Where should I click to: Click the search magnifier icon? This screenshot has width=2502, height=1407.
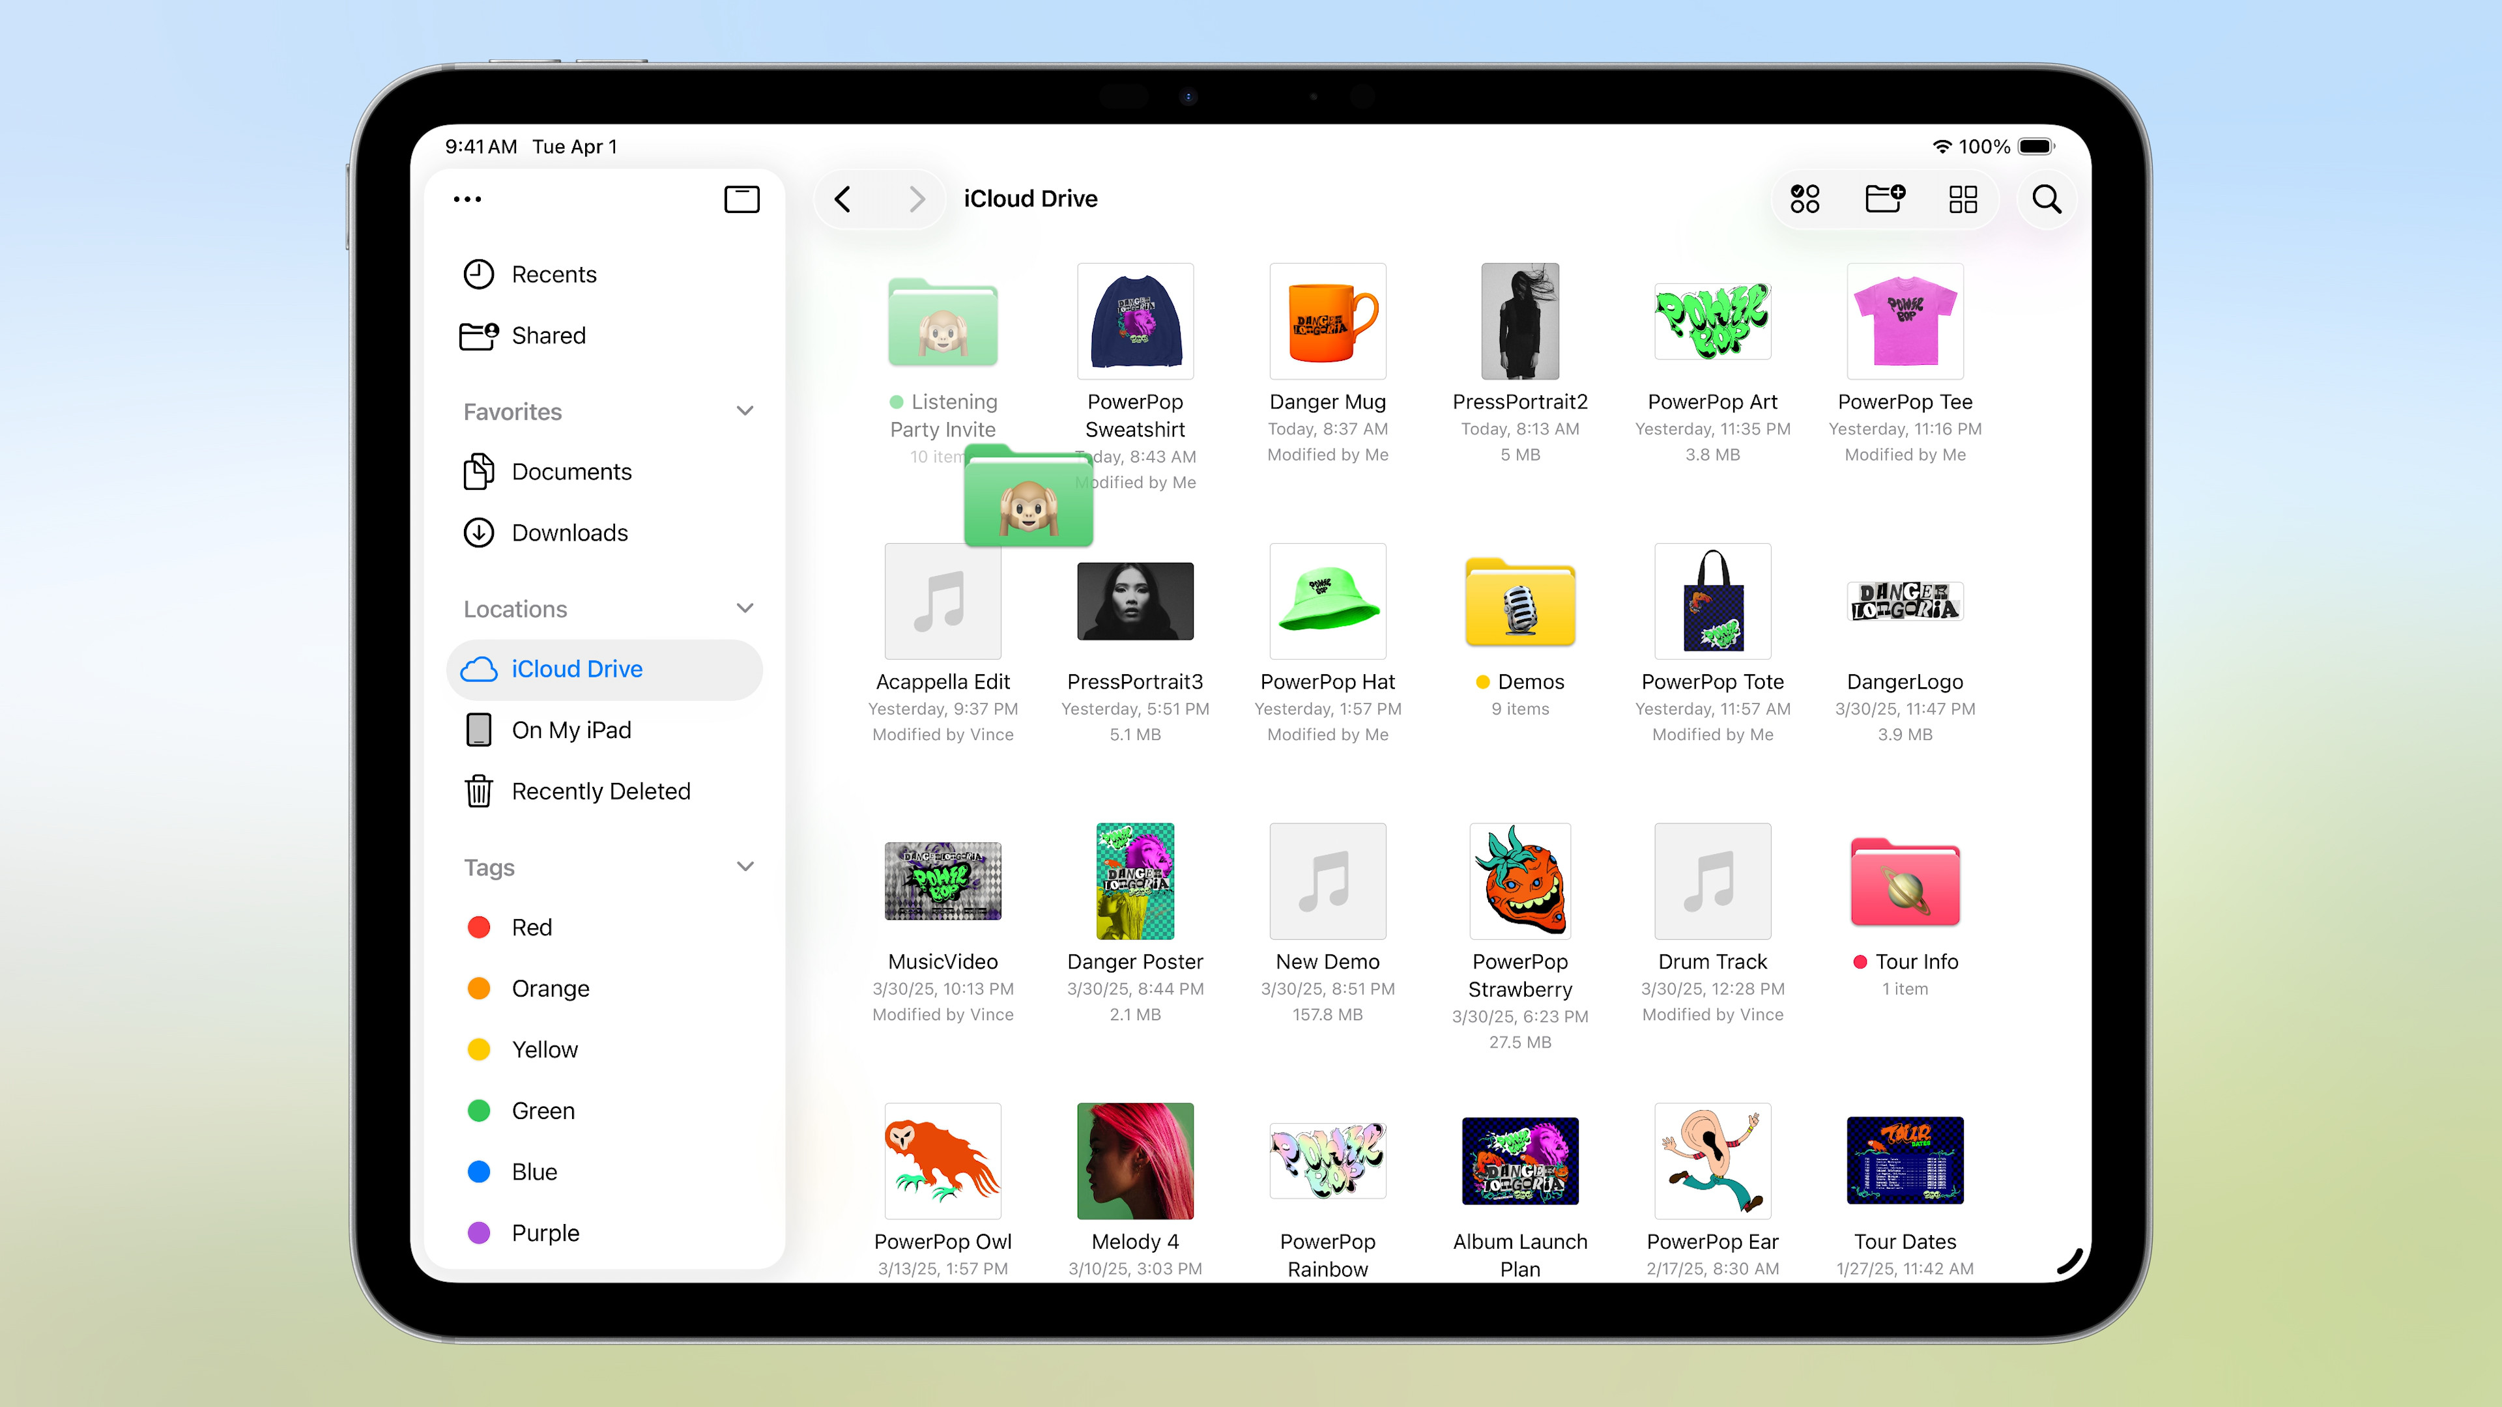click(2045, 199)
